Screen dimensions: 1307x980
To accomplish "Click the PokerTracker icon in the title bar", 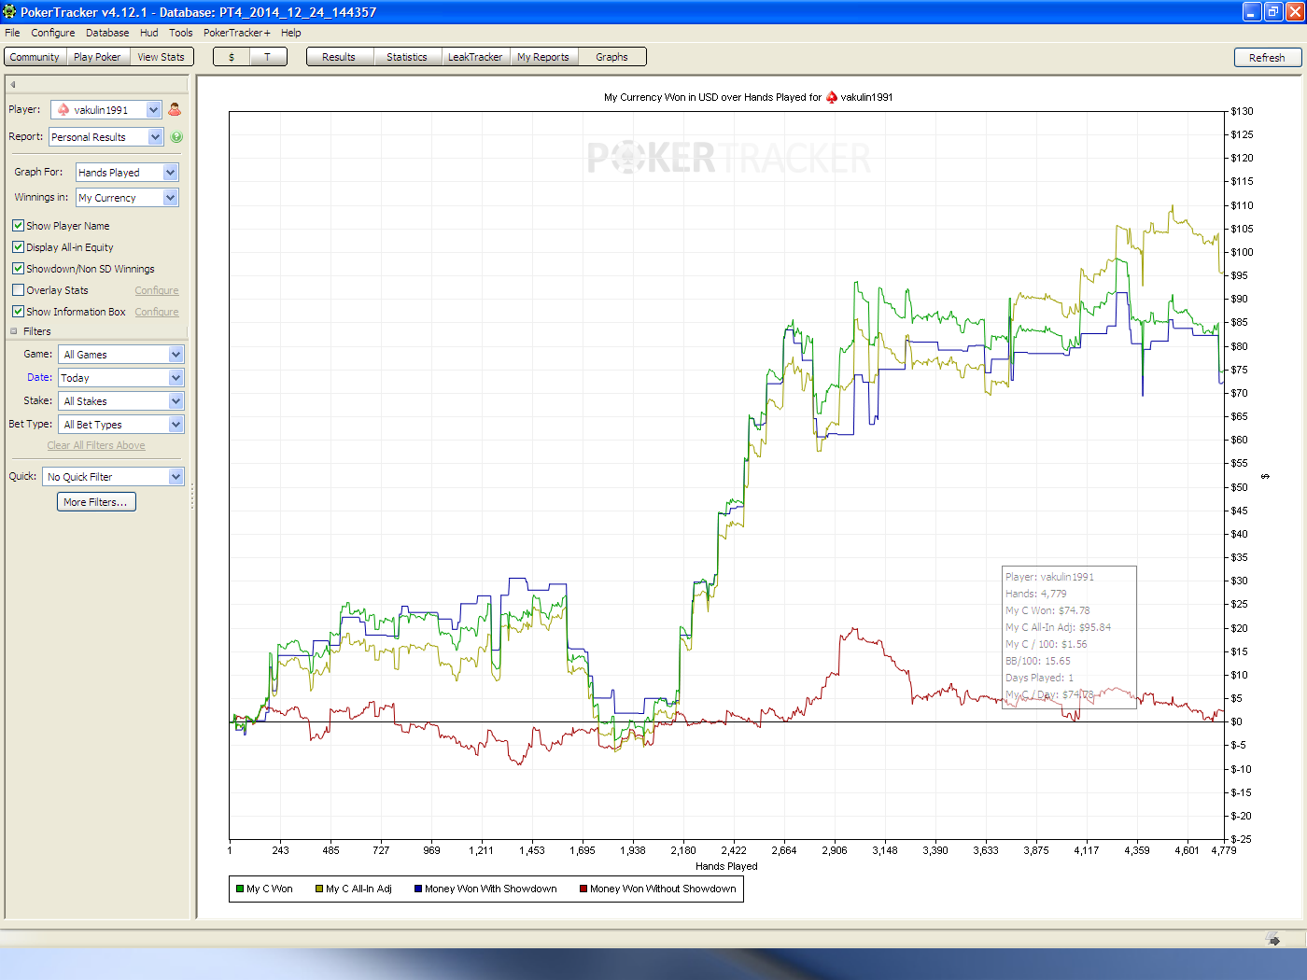I will tap(9, 11).
